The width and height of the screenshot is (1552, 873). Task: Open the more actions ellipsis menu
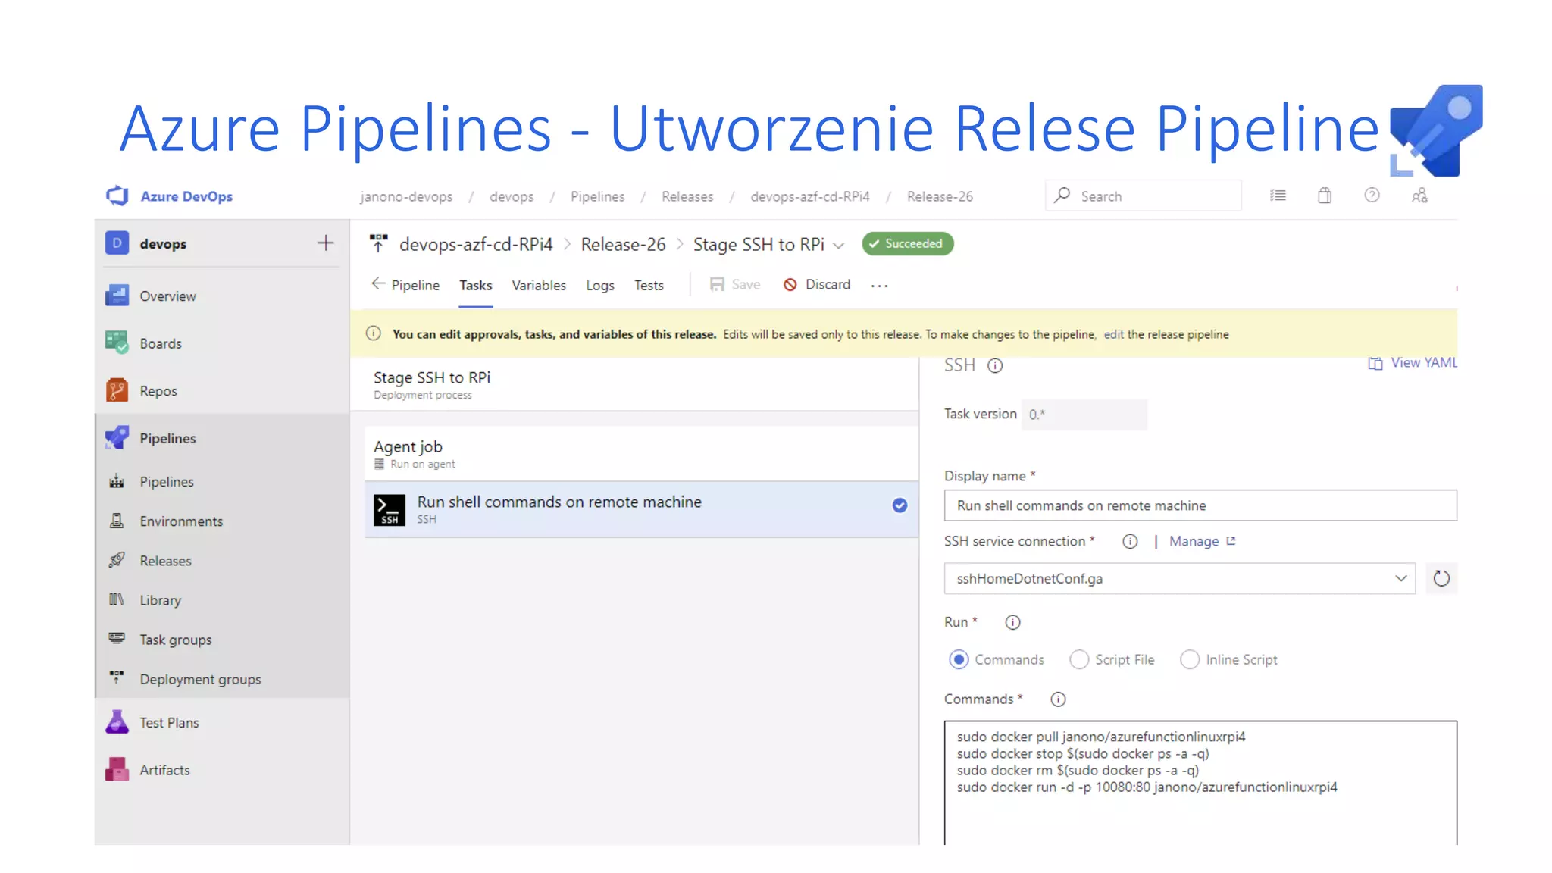pyautogui.click(x=879, y=286)
